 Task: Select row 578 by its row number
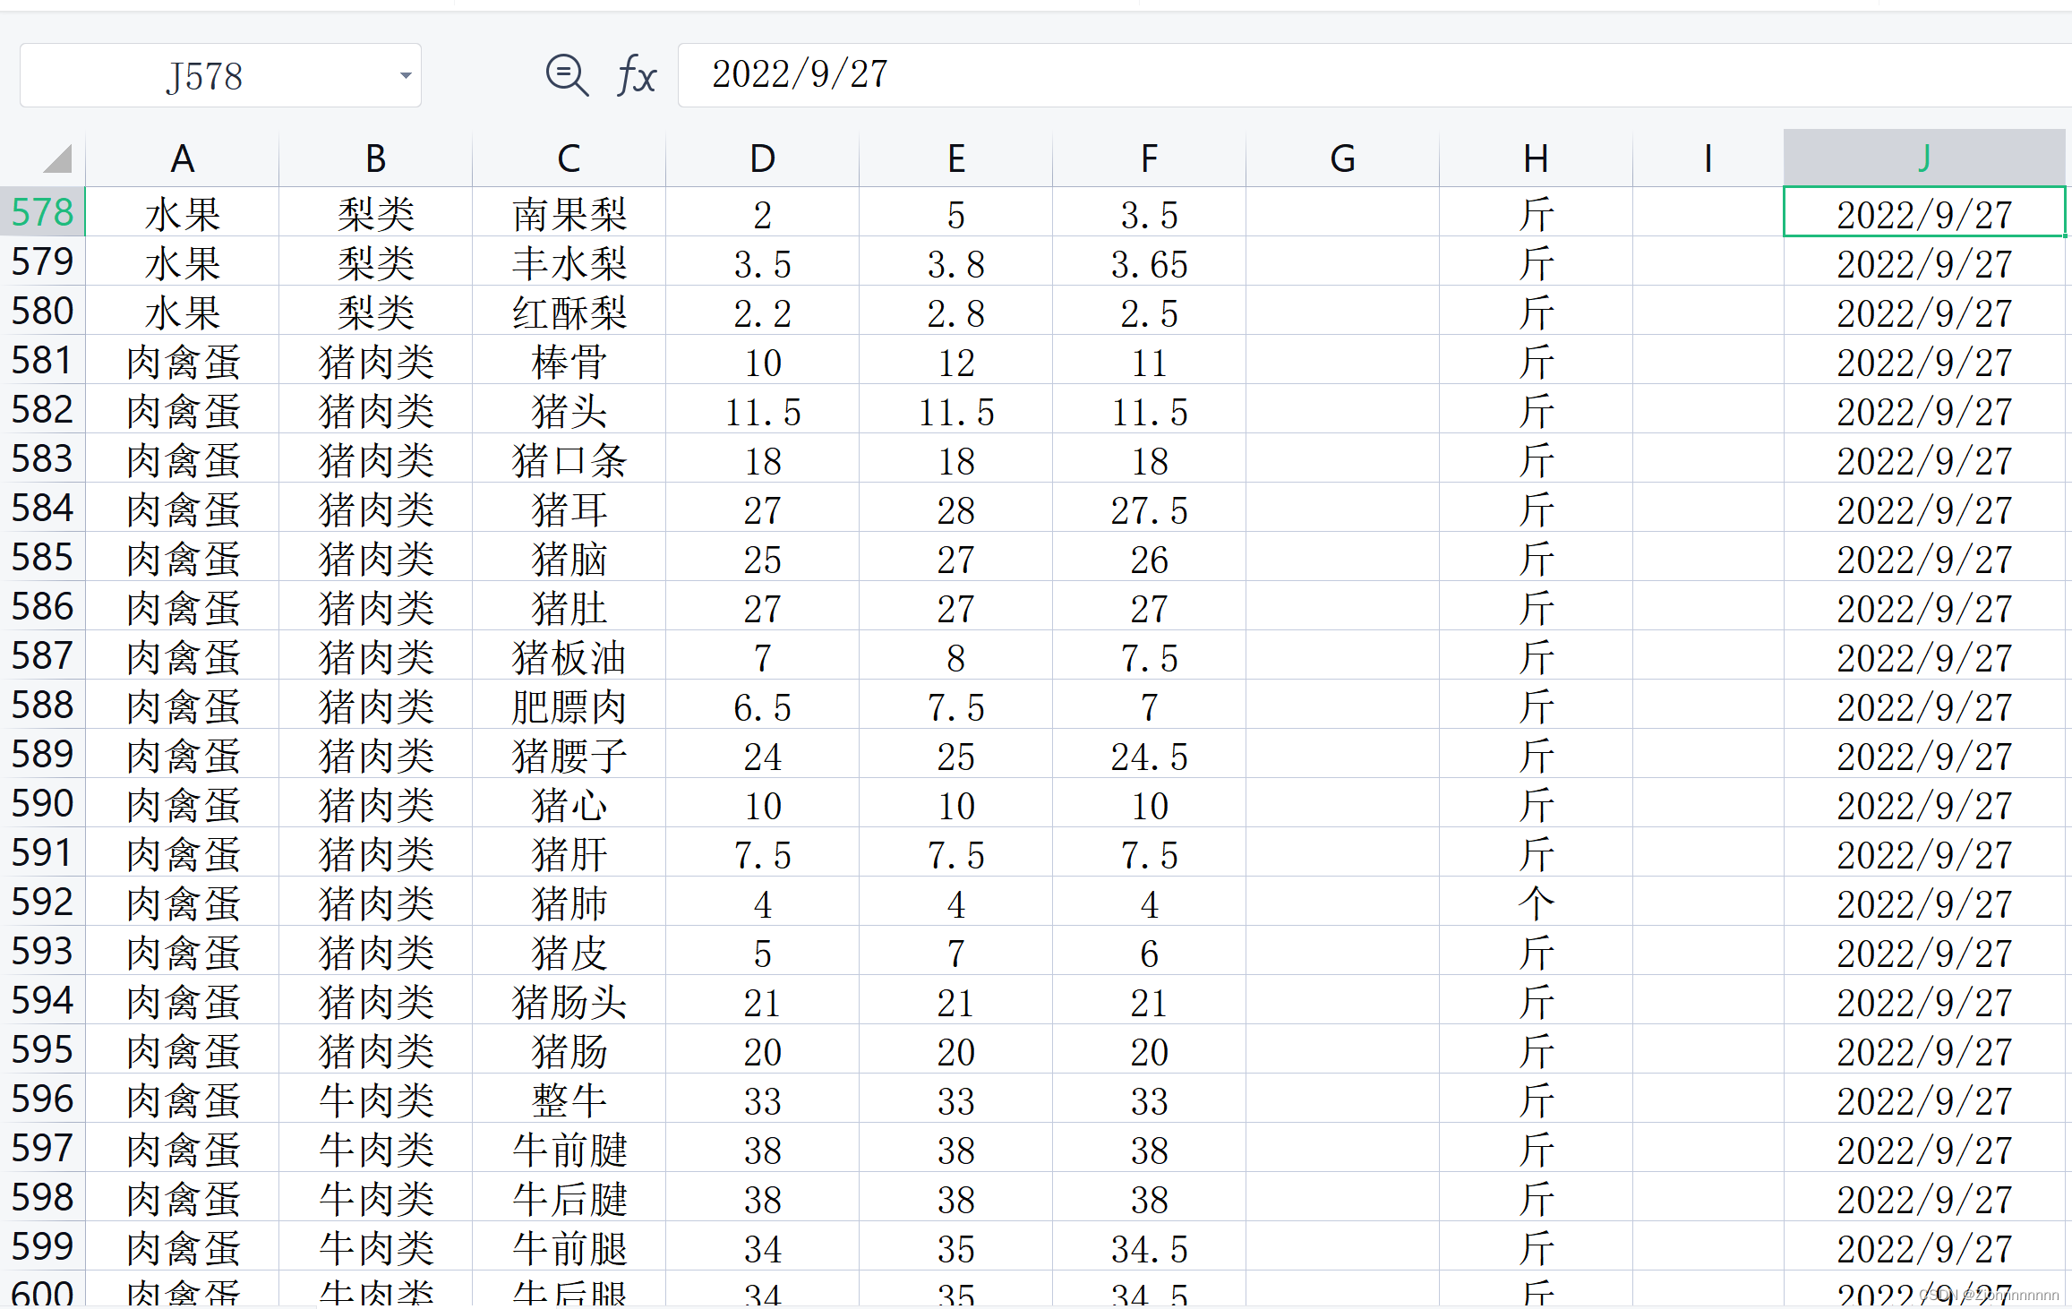(43, 212)
